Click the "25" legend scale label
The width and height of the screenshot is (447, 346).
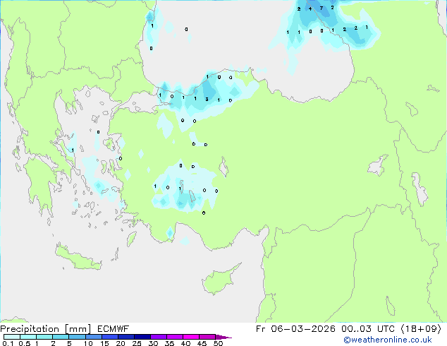(137, 343)
